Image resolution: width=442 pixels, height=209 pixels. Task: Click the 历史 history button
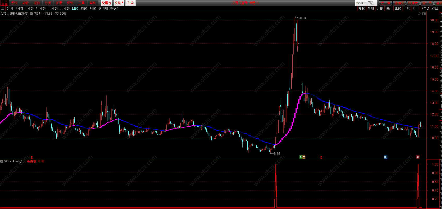(x=380, y=8)
